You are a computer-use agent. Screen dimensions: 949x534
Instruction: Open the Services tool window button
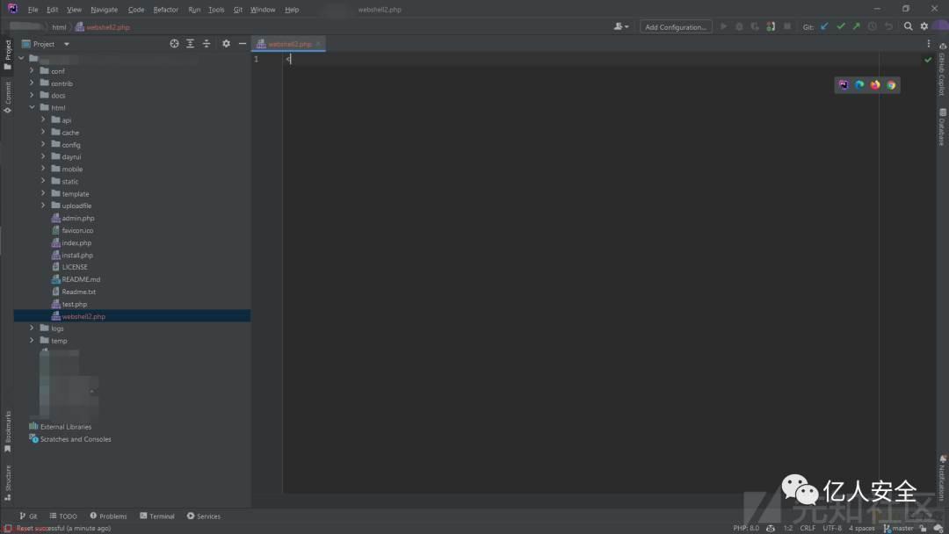(203, 516)
